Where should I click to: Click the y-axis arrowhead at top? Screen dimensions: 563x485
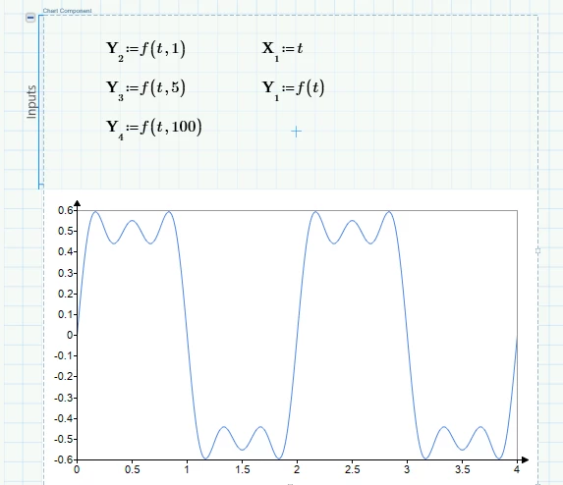(x=78, y=203)
